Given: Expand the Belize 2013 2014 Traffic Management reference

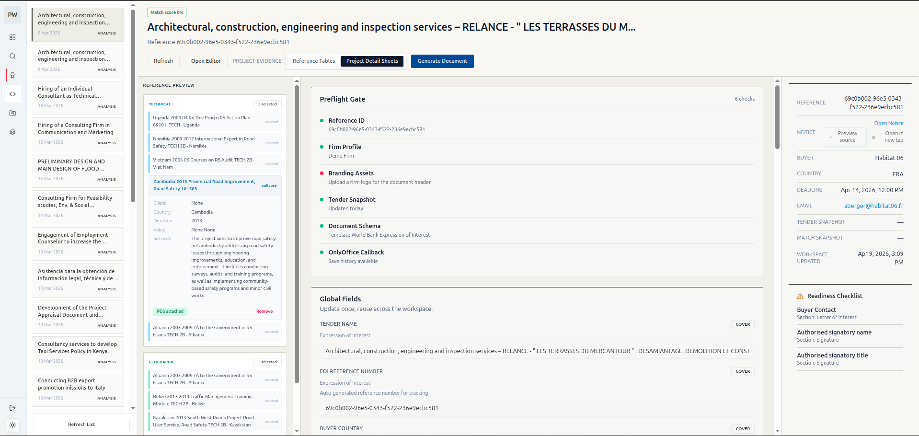Looking at the screenshot, I should tap(271, 401).
